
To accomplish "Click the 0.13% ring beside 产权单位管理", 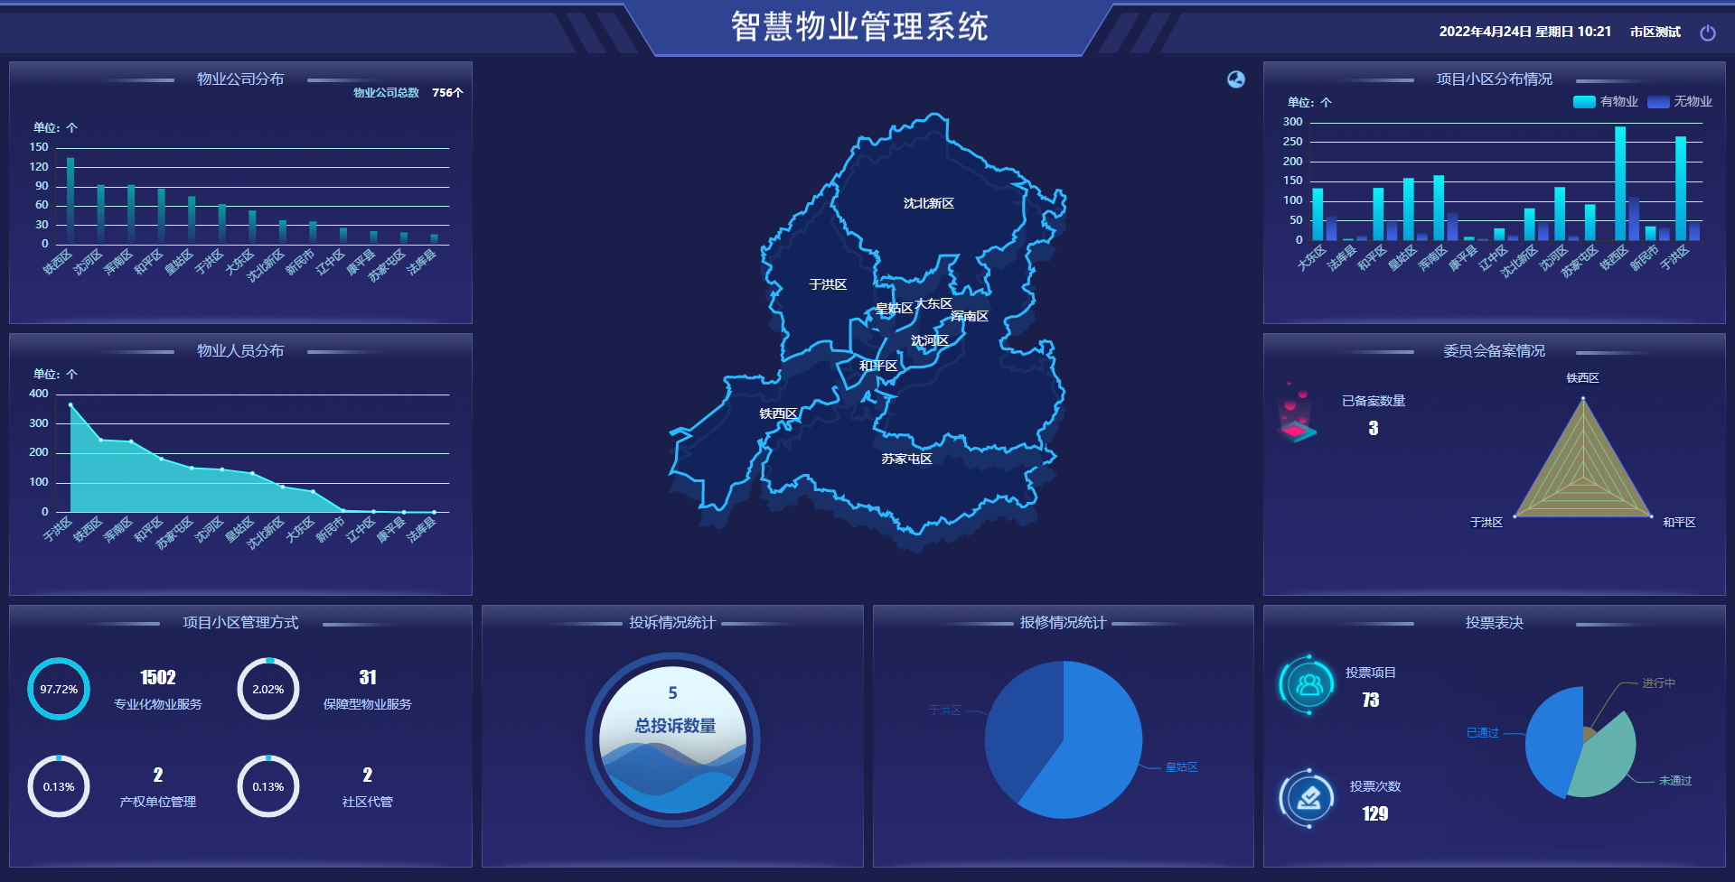I will 59,786.
